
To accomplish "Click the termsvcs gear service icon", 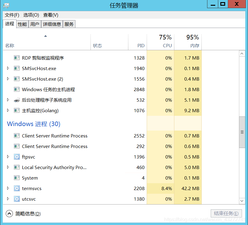I will [17, 188].
